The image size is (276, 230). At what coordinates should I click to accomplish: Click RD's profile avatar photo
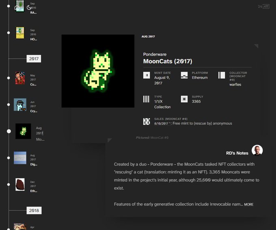pyautogui.click(x=257, y=150)
